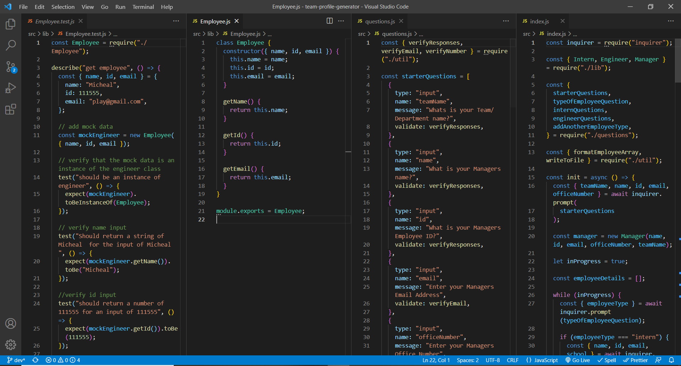Open the File menu
The height and width of the screenshot is (366, 681).
[23, 7]
